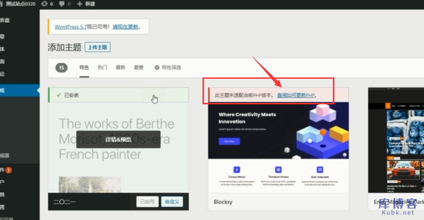The image size is (424, 220).
Task: Click the plugins update badge showing 1
Action: (x=9, y=170)
